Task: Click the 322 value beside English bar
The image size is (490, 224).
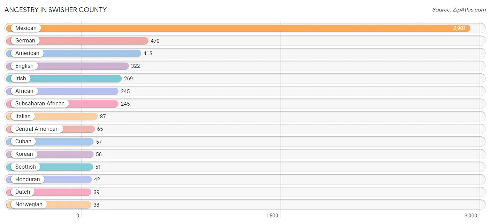Action: coord(136,66)
